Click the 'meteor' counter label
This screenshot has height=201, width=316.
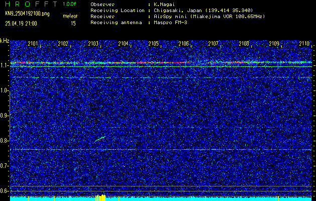70,16
